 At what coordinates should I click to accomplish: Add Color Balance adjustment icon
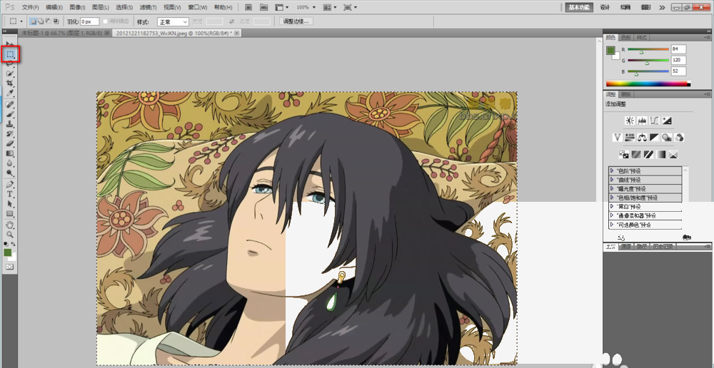tap(643, 137)
